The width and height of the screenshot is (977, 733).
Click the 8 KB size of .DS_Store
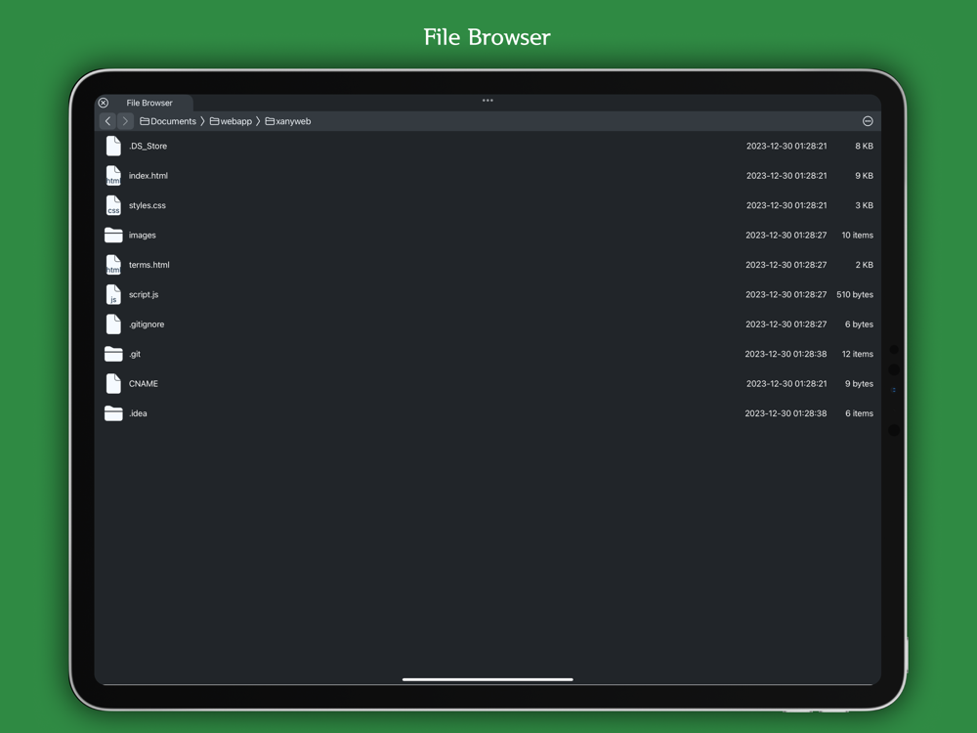[864, 146]
